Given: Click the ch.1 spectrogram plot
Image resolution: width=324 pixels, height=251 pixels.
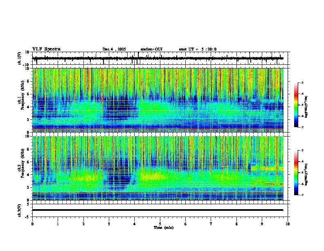Looking at the screenshot, I should coord(158,100).
